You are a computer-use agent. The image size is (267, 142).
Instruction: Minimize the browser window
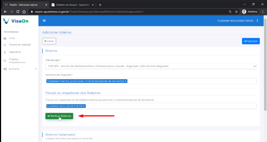tap(245, 4)
